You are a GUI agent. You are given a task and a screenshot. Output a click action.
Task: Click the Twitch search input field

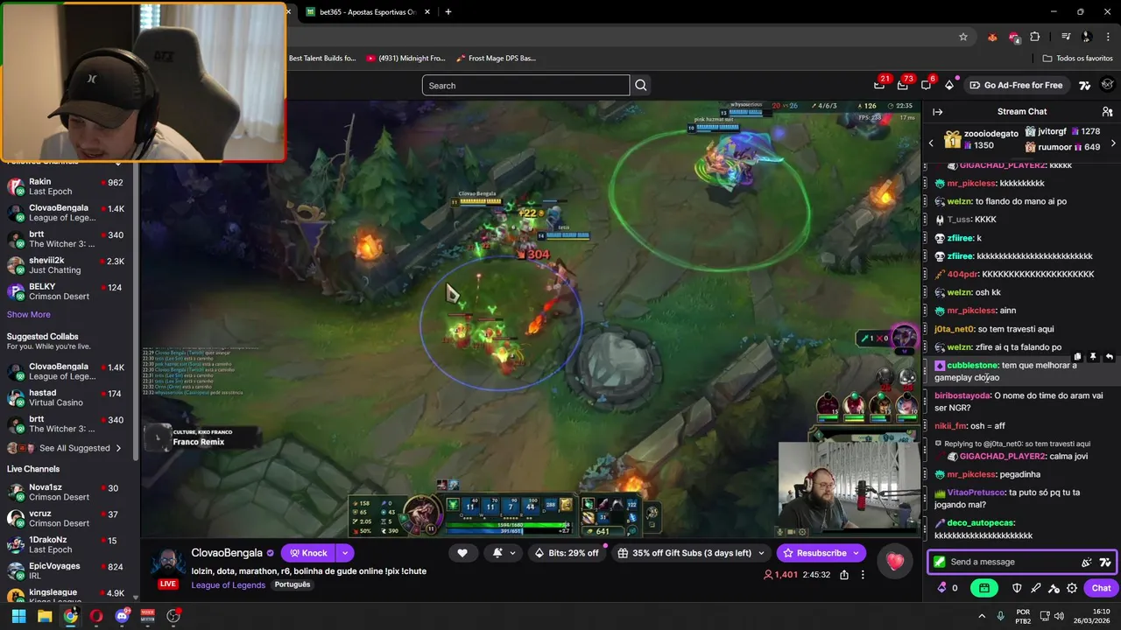click(525, 85)
